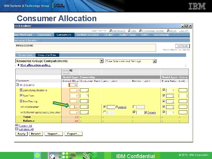Select the Consumers main tab

(x=64, y=35)
